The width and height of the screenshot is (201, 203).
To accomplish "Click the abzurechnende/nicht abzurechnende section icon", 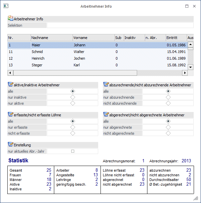I will point(106,85).
